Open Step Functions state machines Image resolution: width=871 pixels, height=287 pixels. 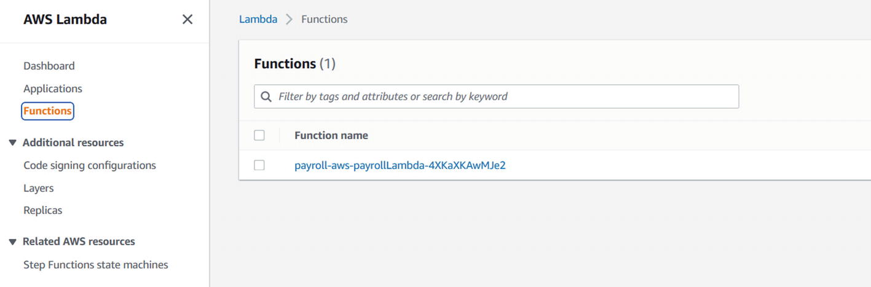pyautogui.click(x=95, y=265)
